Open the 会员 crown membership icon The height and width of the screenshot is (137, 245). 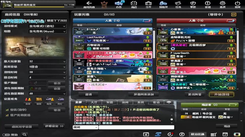coord(104,5)
